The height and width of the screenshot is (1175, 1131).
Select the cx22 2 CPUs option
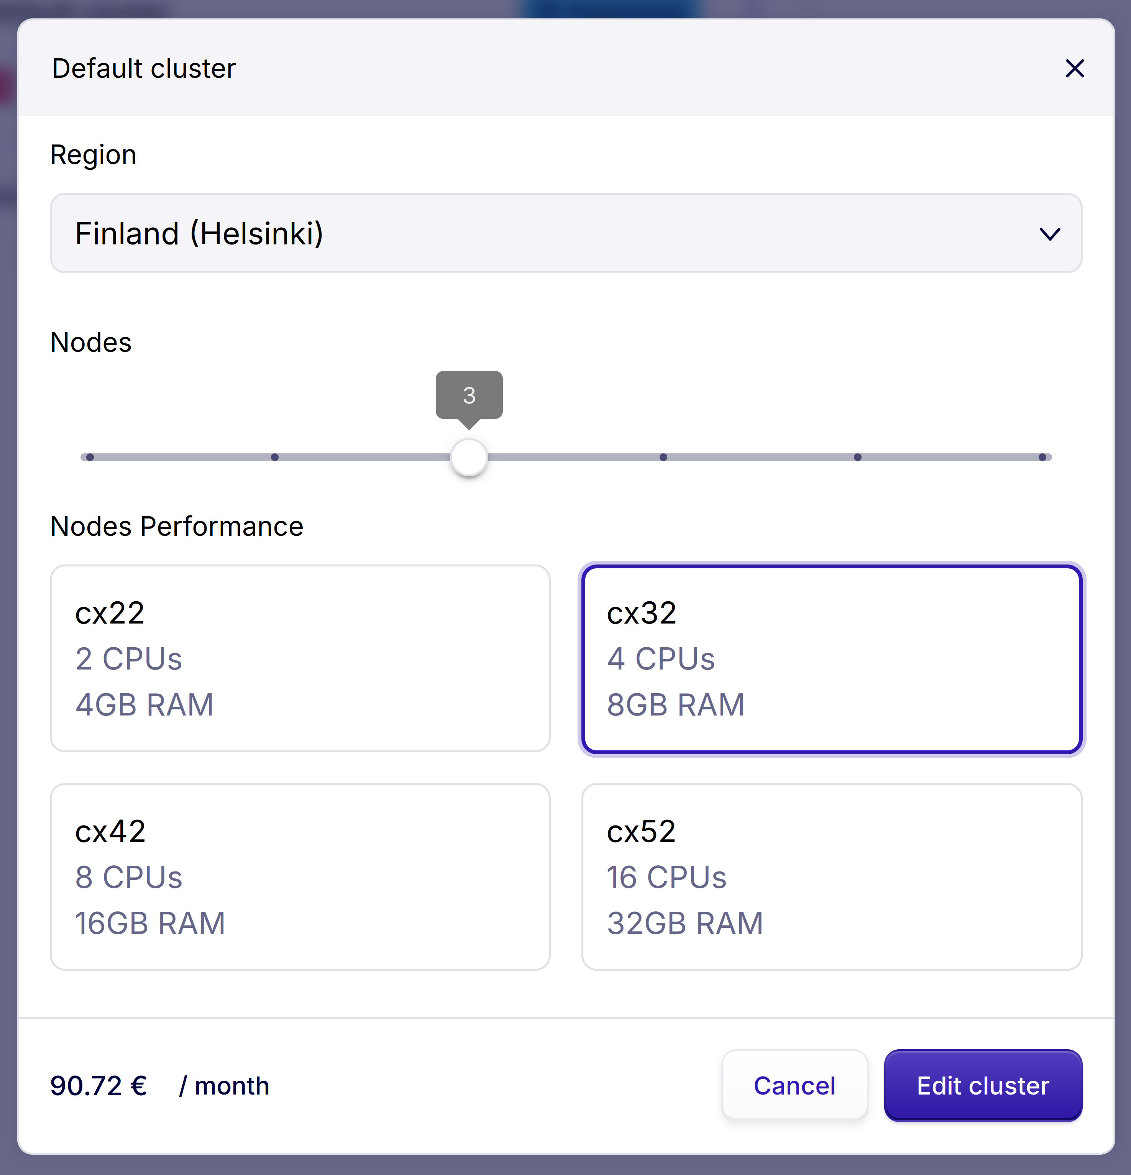(x=300, y=658)
